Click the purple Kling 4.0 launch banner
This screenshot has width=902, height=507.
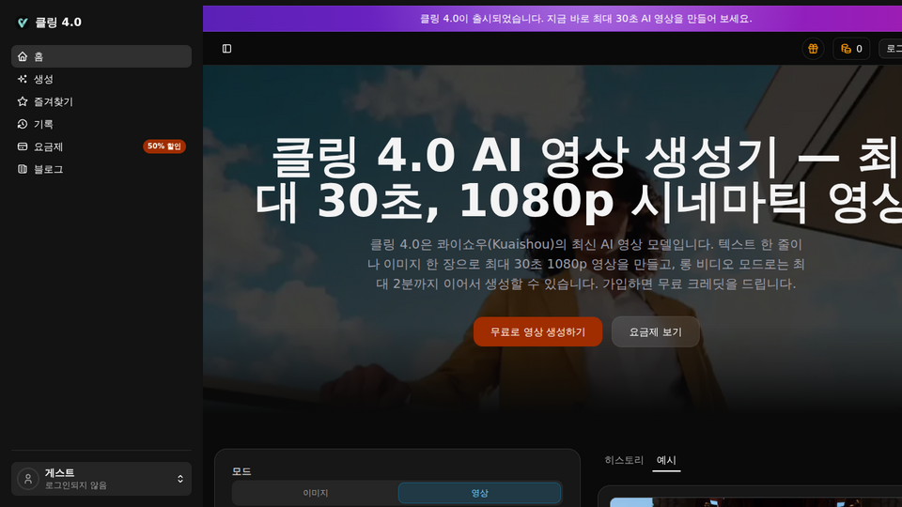[x=552, y=19]
